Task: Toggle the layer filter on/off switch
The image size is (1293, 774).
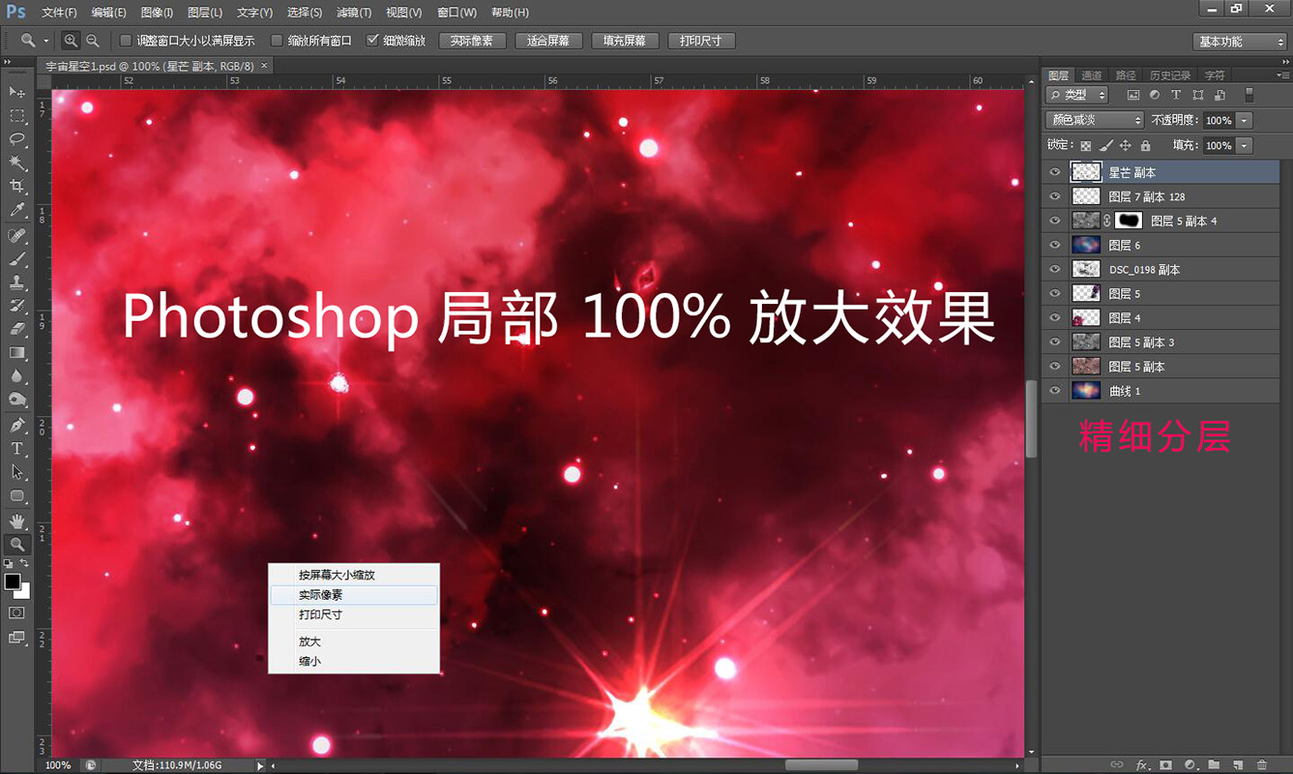Action: click(x=1249, y=95)
